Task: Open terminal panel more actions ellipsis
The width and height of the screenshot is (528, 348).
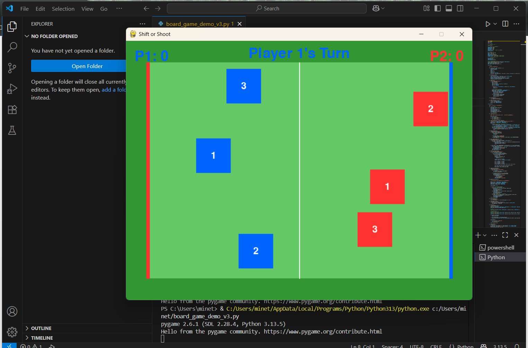Action: [494, 235]
